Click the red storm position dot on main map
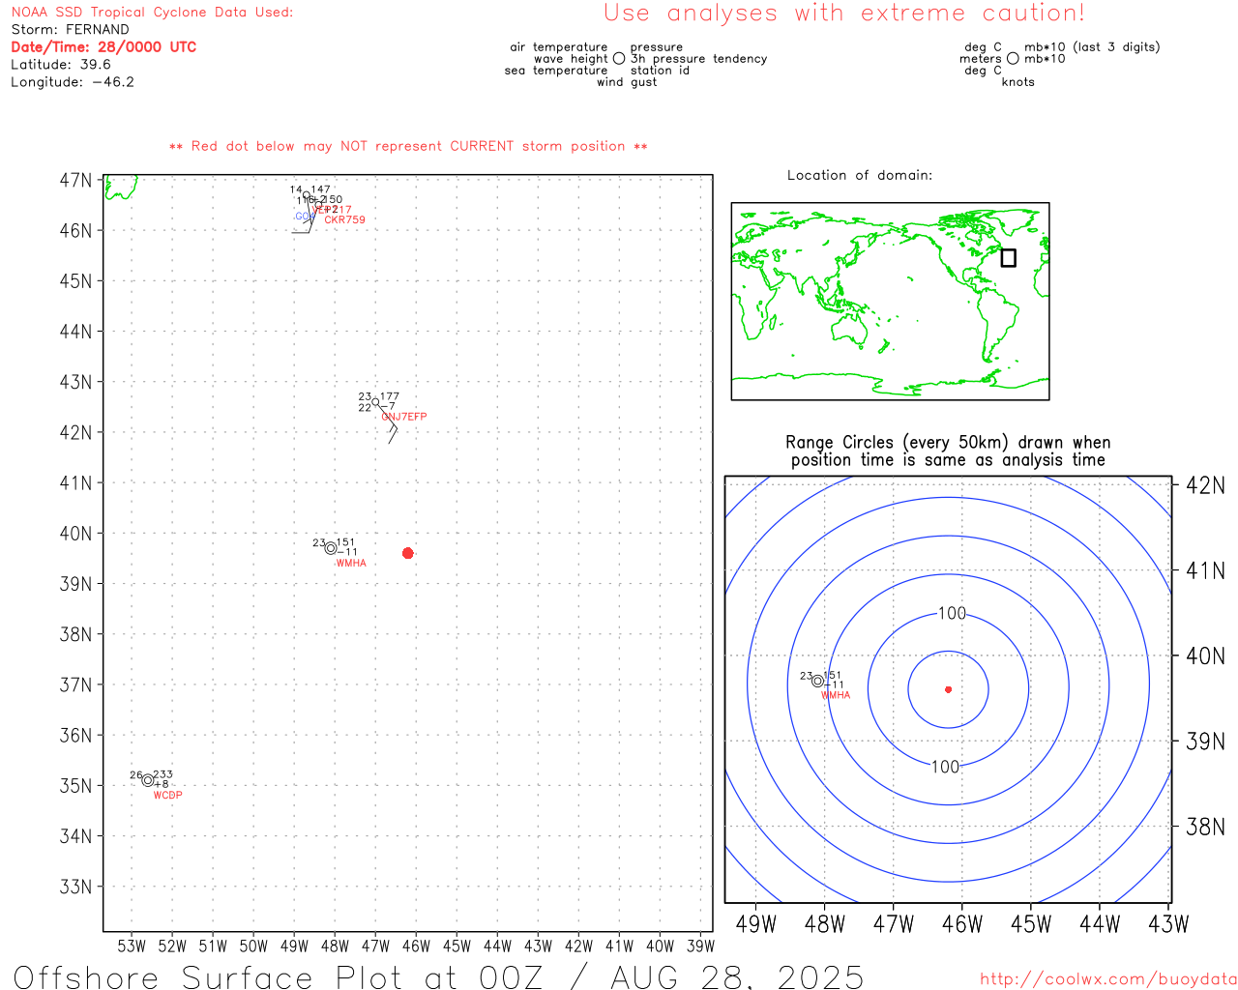The height and width of the screenshot is (990, 1238). click(x=408, y=553)
